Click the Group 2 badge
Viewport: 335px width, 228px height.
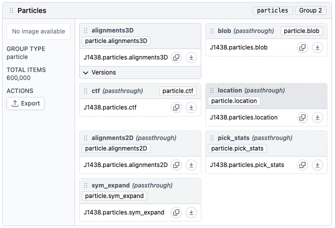[x=312, y=10]
